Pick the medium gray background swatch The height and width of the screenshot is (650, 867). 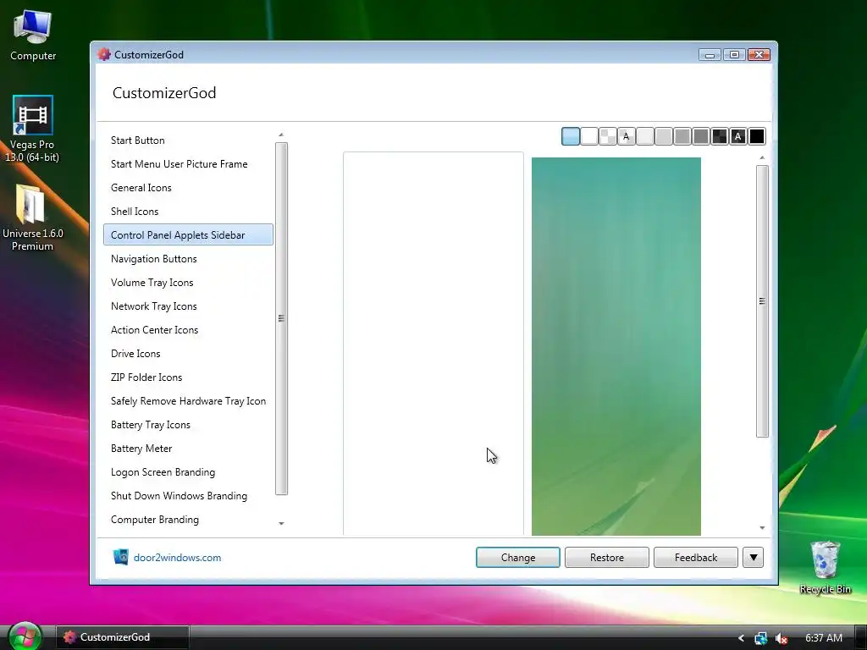682,136
